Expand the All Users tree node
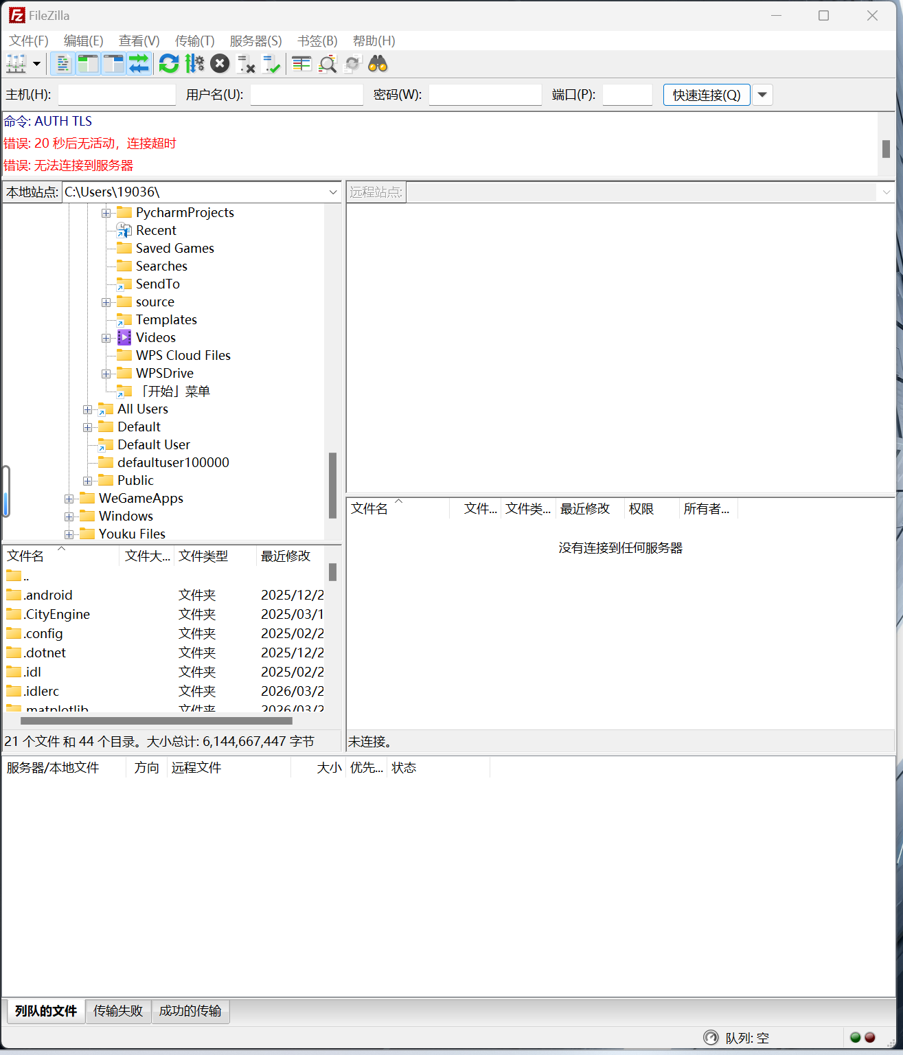903x1055 pixels. tap(87, 409)
